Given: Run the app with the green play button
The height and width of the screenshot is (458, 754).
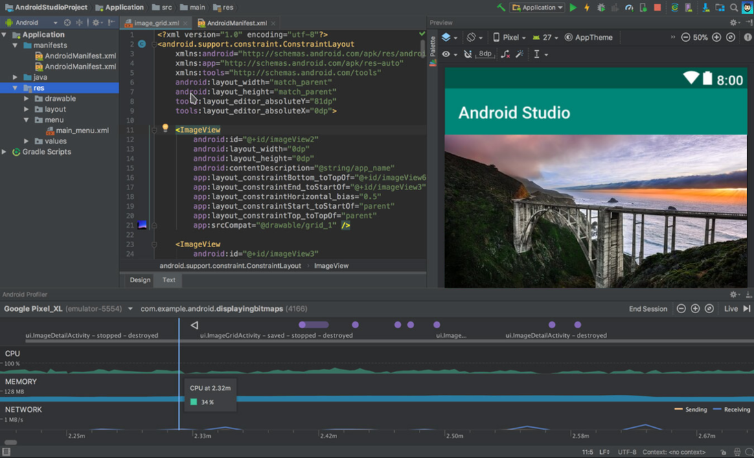Looking at the screenshot, I should tap(573, 8).
